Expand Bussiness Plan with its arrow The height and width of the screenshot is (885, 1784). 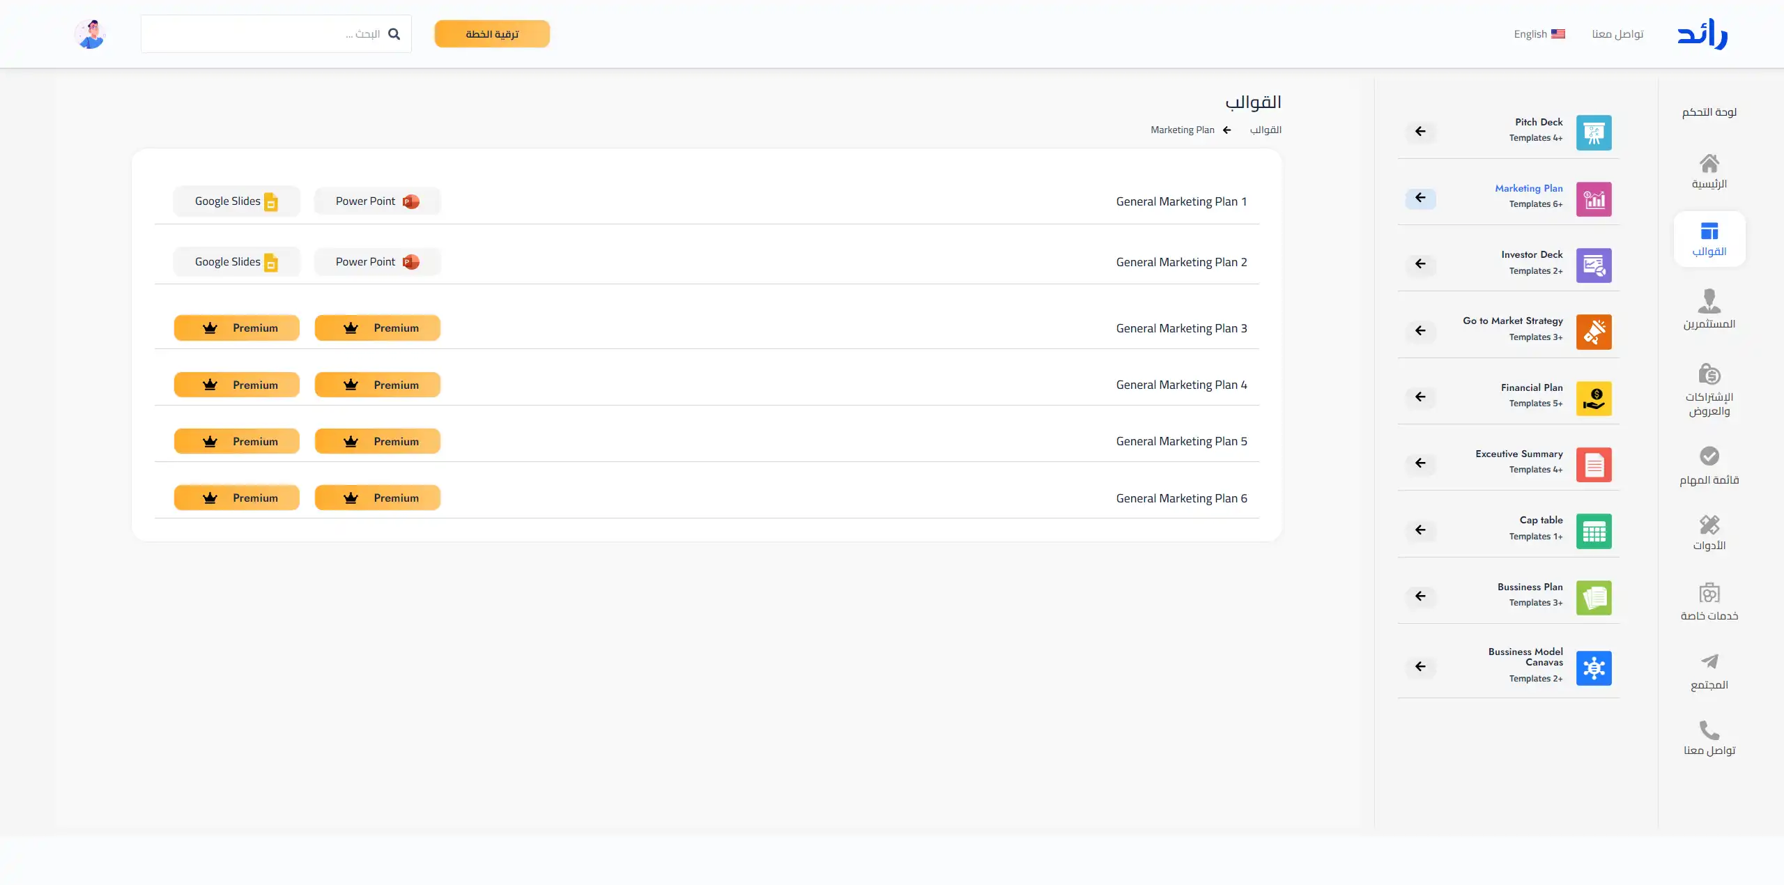(x=1420, y=597)
